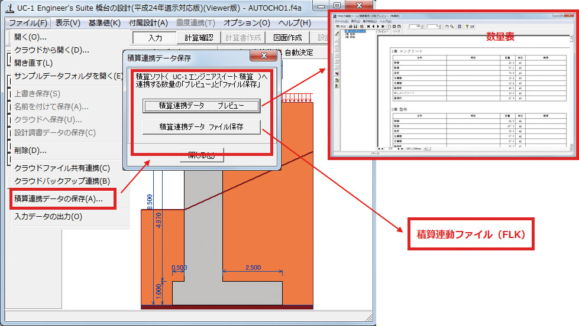Choose クラウドから開く(D)... menu entry
This screenshot has width=579, height=326.
[51, 50]
